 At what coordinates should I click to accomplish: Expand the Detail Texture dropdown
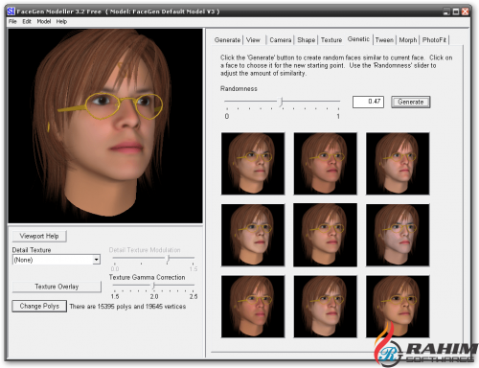click(x=96, y=260)
